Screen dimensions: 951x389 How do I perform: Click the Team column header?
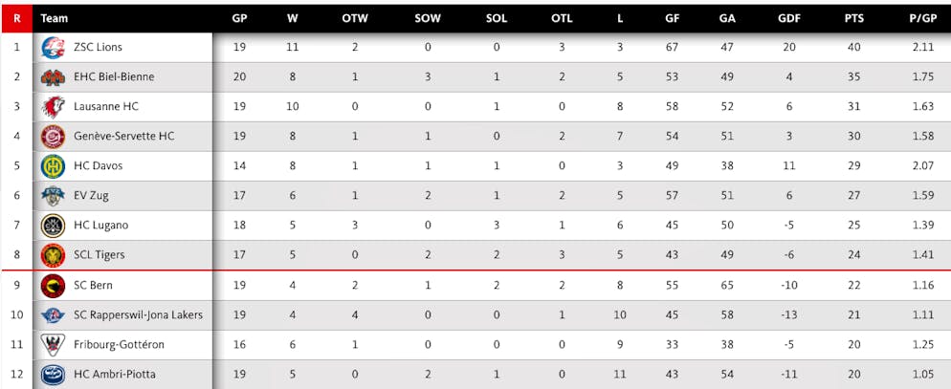coord(54,18)
